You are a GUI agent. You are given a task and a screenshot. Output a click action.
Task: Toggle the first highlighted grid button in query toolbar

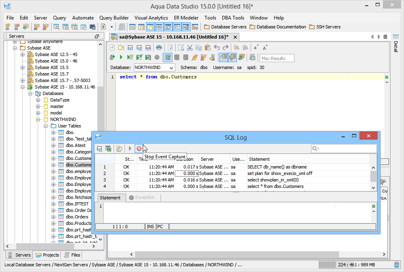(x=223, y=57)
